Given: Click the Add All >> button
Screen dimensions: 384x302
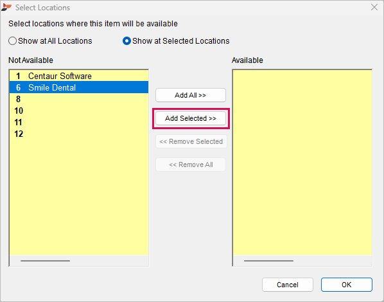Looking at the screenshot, I should click(191, 95).
